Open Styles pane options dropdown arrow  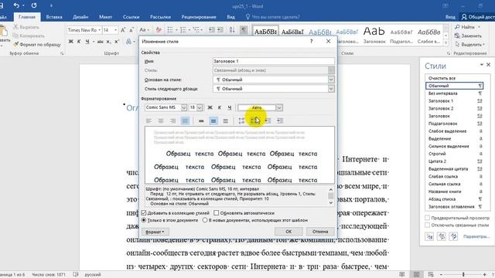coord(482,65)
